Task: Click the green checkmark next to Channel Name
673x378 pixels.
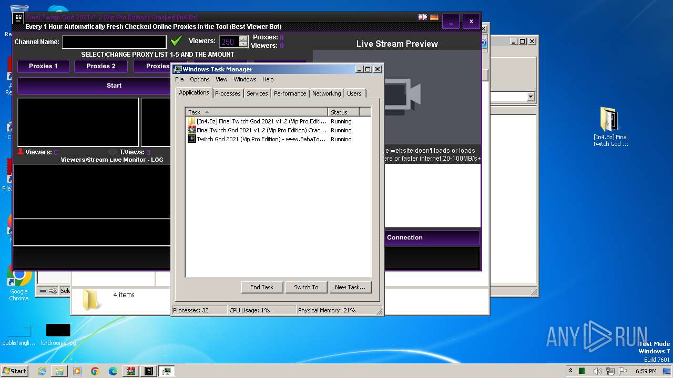Action: [177, 41]
